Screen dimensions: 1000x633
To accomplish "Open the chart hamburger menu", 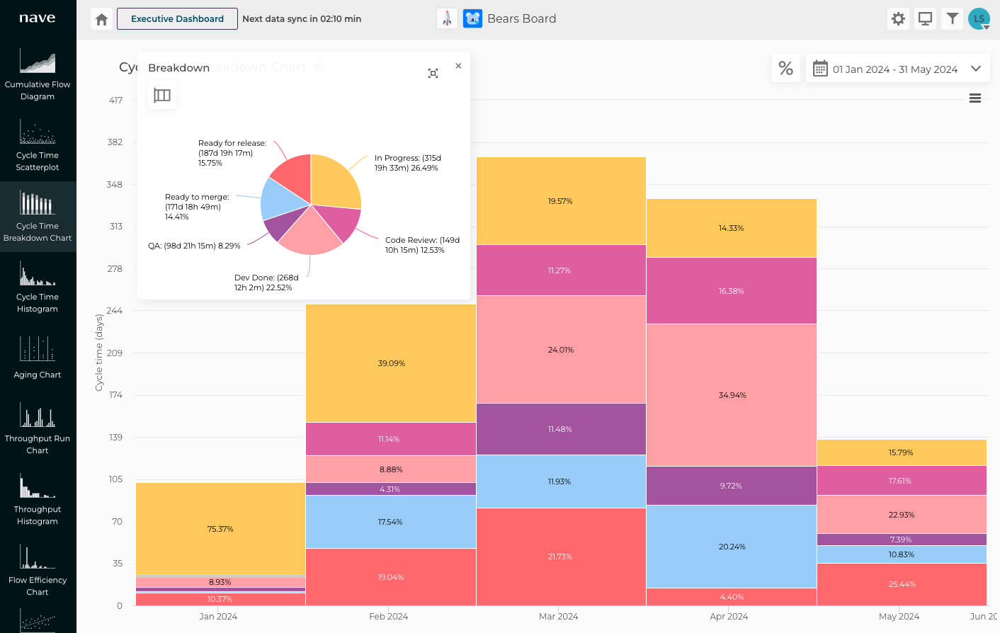I will pyautogui.click(x=975, y=98).
